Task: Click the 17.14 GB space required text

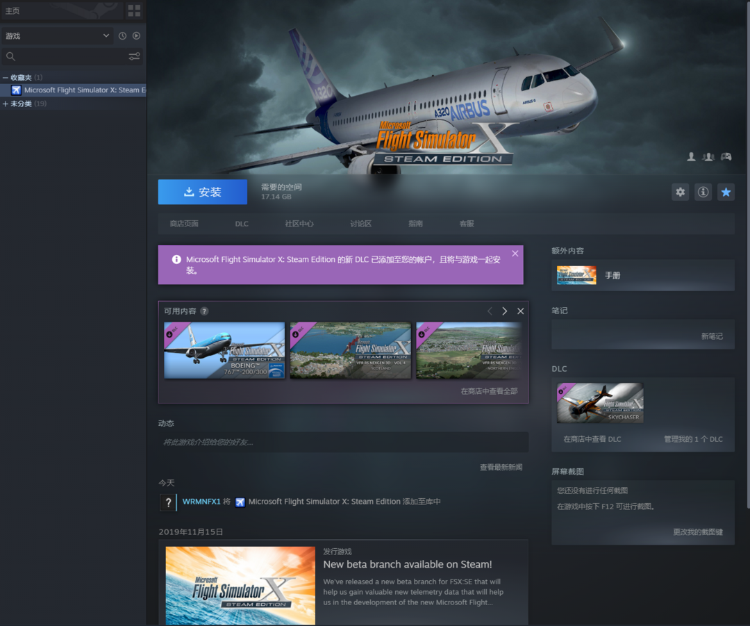Action: 276,197
